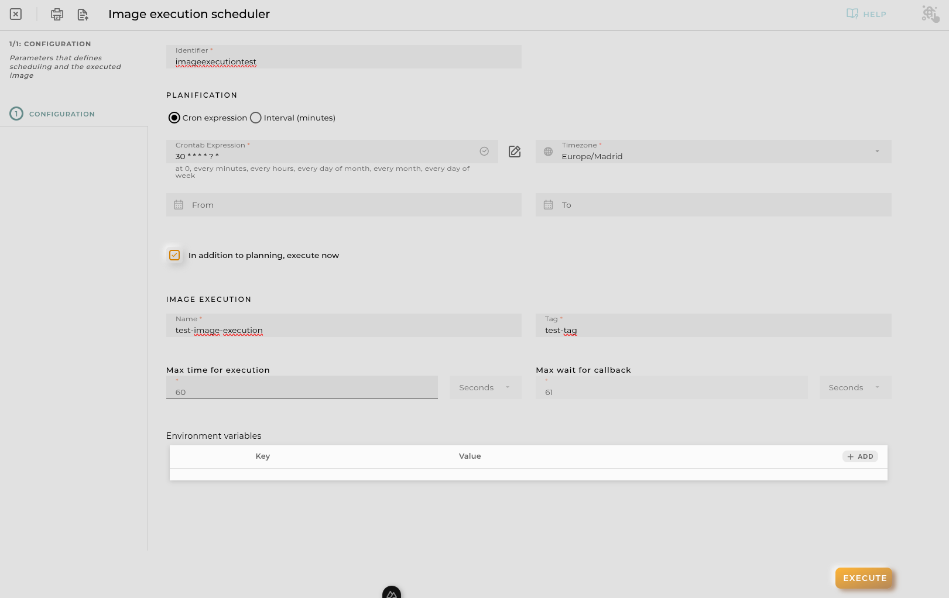Open the To date calendar icon
This screenshot has width=949, height=598.
tap(548, 205)
